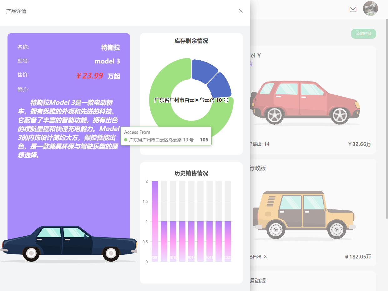Click the 特斯拉Model 3 description paragraph
388x291 pixels.
pos(68,129)
